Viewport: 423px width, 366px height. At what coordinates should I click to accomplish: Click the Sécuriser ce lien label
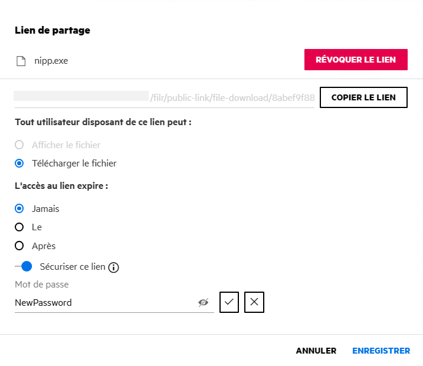click(73, 267)
